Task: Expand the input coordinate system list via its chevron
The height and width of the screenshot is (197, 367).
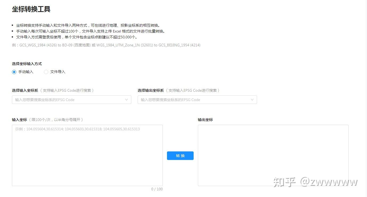Action: click(127, 100)
